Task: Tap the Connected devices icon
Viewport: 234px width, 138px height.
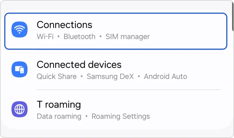Action: (19, 70)
